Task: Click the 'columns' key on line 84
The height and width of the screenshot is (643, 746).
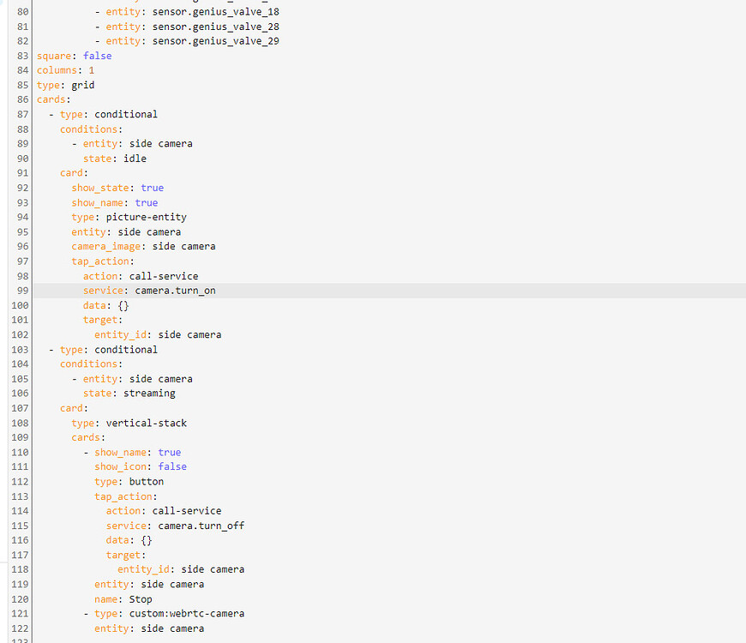Action: 57,70
